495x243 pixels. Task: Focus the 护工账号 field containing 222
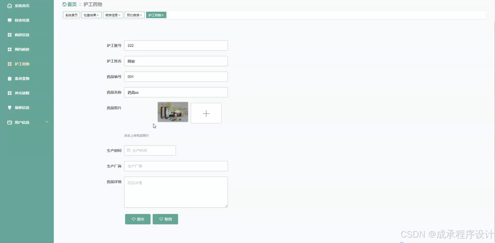tap(176, 45)
